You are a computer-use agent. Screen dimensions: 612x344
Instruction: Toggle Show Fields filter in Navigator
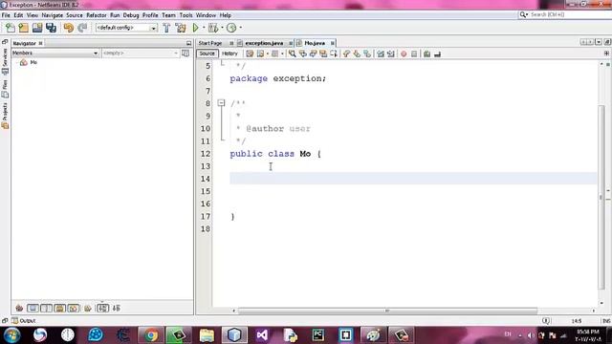33,308
